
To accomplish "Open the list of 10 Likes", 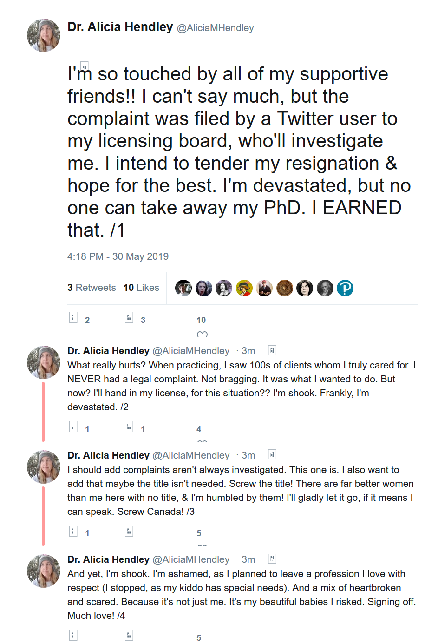I will coord(141,288).
